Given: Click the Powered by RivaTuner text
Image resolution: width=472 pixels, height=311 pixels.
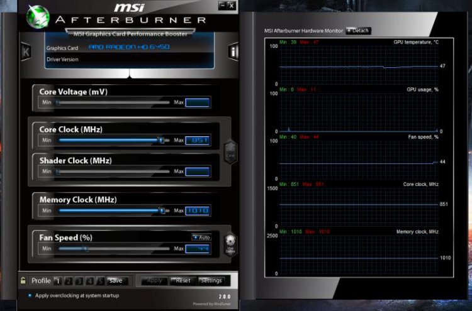Looking at the screenshot, I should [211, 304].
